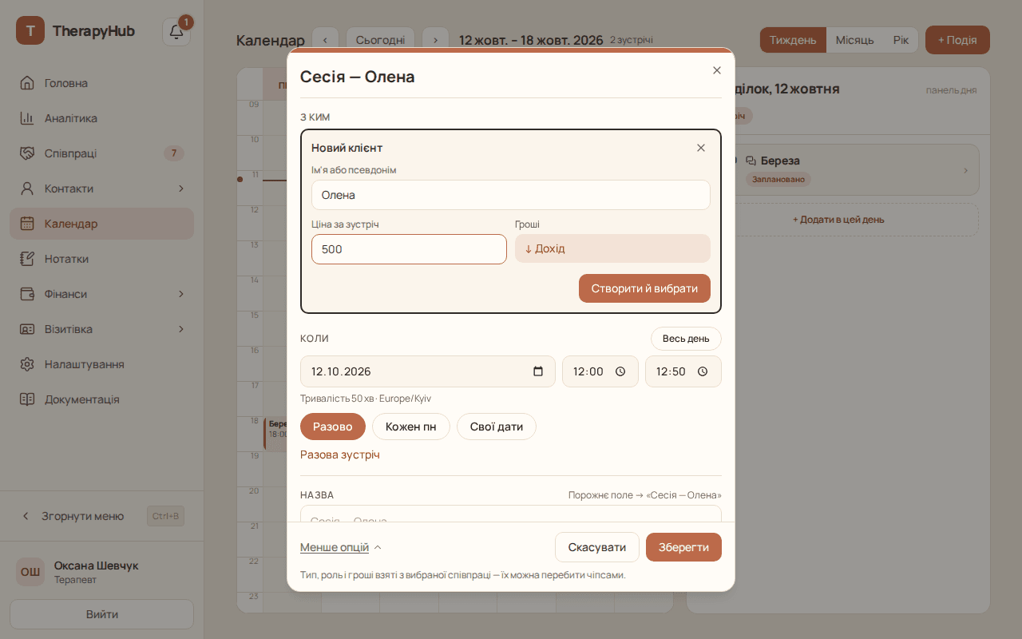
Task: Click the Скасувати button
Action: pos(597,547)
